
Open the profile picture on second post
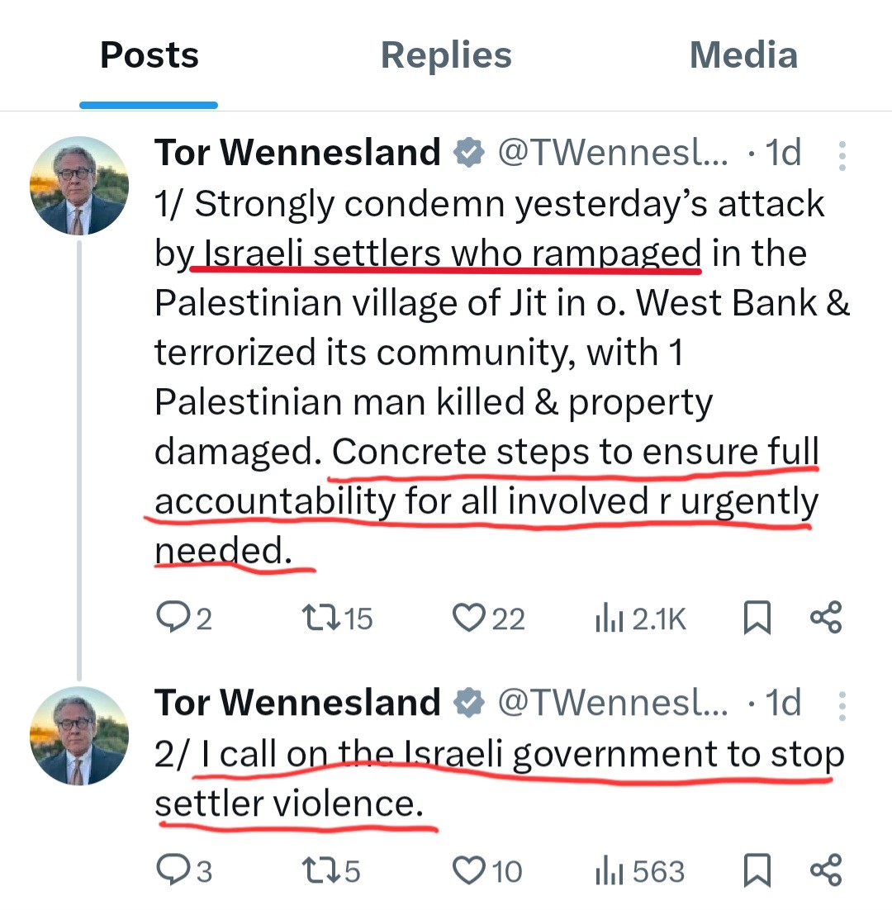(79, 736)
